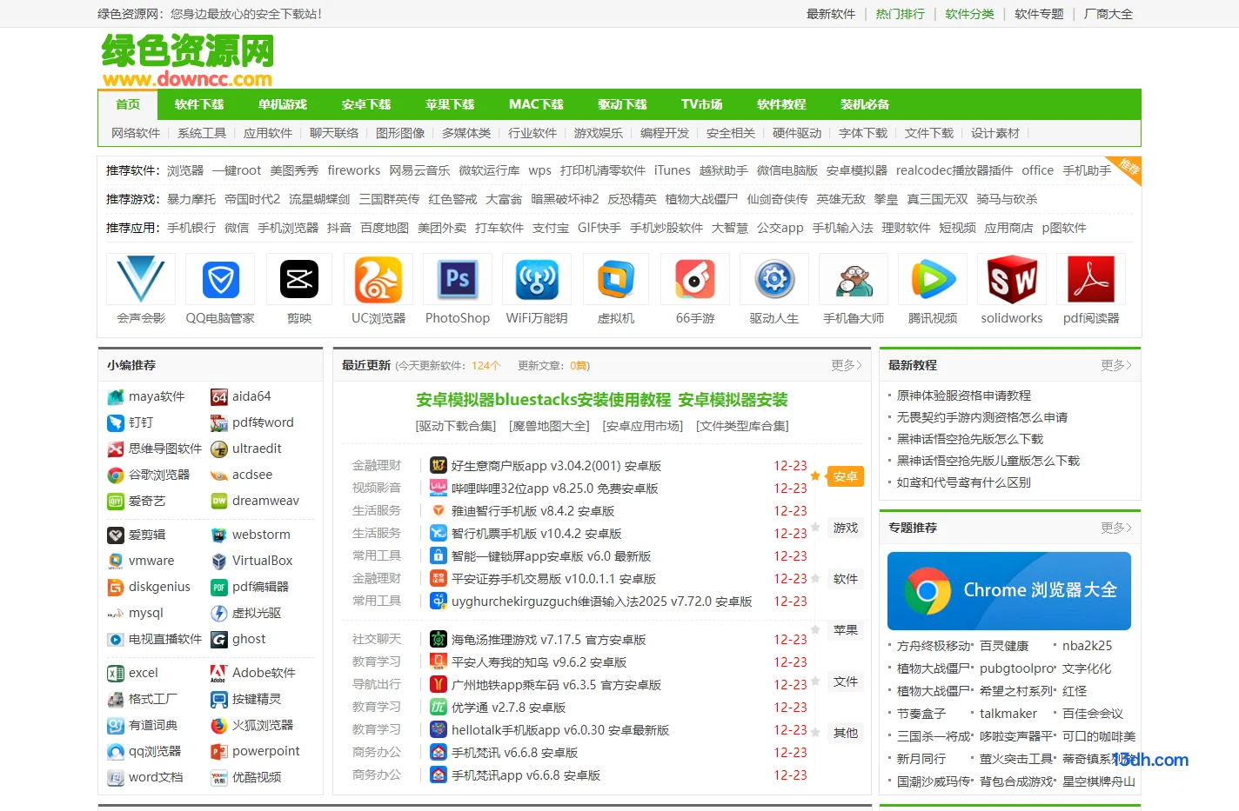Click the 爱奇艺 small icon

pyautogui.click(x=116, y=502)
